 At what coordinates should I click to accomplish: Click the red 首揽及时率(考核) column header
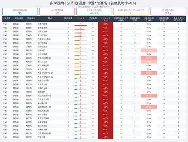click(105, 19)
